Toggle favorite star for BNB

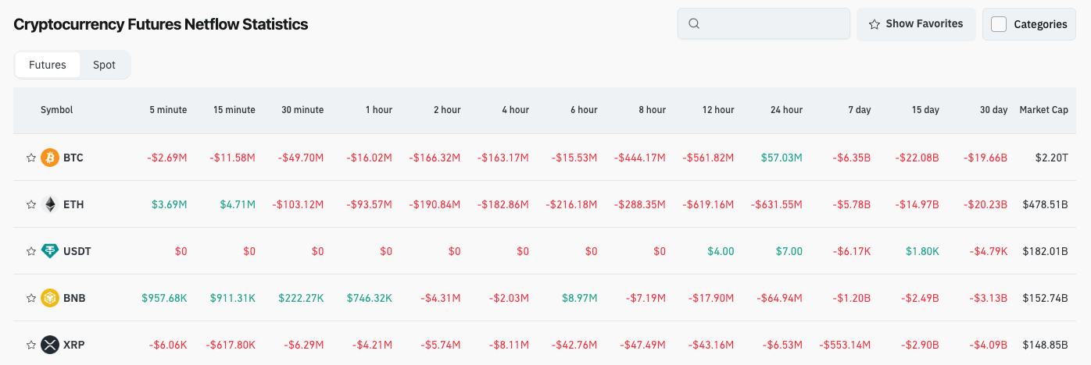pyautogui.click(x=31, y=298)
